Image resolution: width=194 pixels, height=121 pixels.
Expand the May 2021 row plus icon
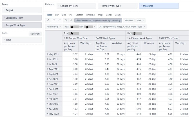[47, 54]
